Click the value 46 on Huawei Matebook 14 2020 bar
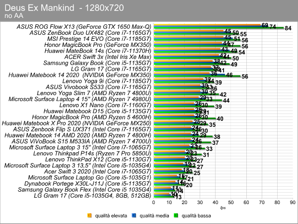The width and height of the screenshot is (298, 224). 229,75
